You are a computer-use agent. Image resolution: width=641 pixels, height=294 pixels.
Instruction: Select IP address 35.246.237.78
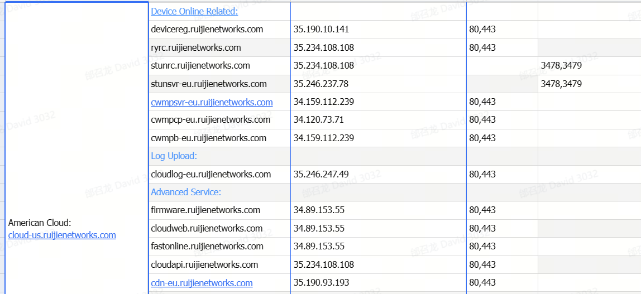click(321, 84)
